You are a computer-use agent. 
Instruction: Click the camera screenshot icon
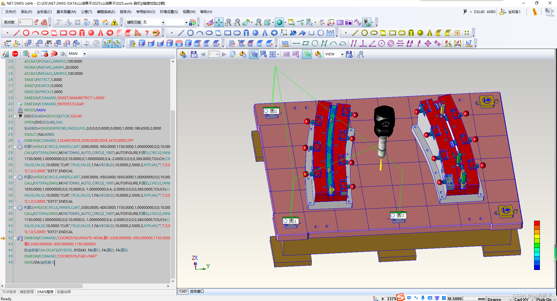pos(349,22)
